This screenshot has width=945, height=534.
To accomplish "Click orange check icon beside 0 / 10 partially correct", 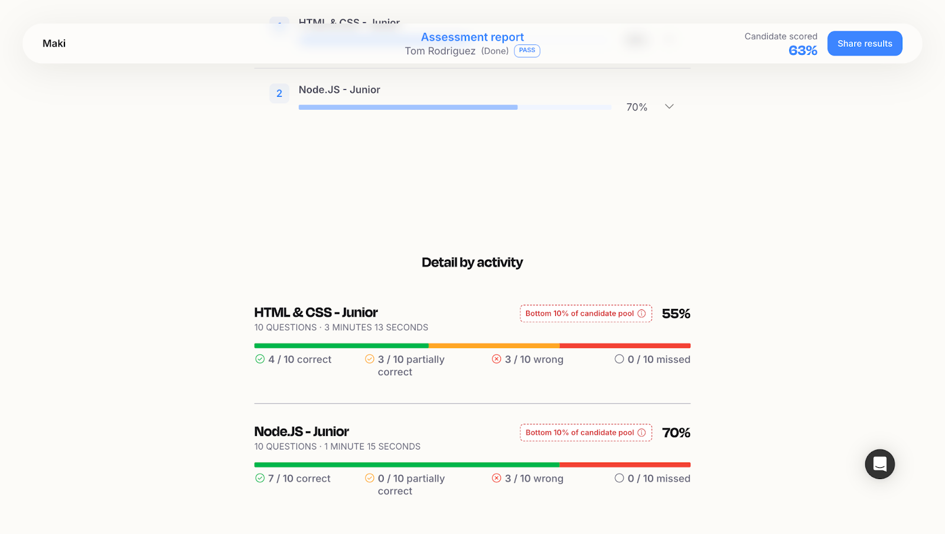I will pos(370,478).
